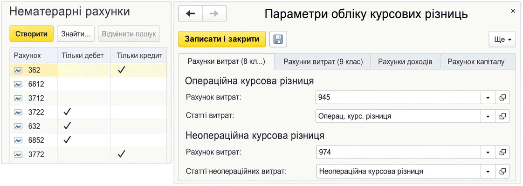Viewport: 523px width, 186px height.
Task: Click the Відмінити пошук button
Action: pos(129,34)
